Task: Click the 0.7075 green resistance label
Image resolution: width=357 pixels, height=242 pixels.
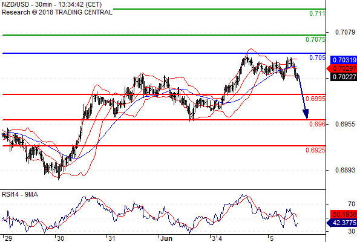Action: [x=315, y=39]
